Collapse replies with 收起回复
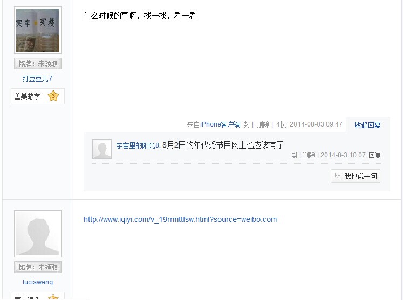Image resolution: width=403 pixels, height=300 pixels. coord(367,125)
